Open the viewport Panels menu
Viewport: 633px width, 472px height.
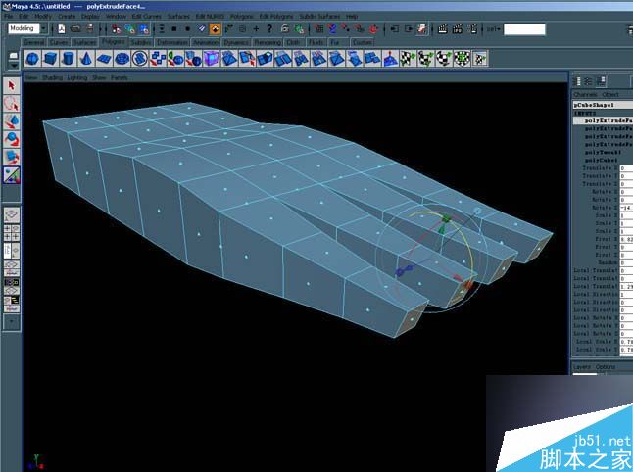tap(120, 77)
